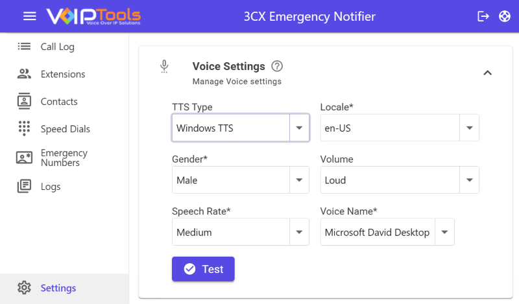The image size is (519, 304).
Task: Open Settings in the sidebar
Action: 58,288
